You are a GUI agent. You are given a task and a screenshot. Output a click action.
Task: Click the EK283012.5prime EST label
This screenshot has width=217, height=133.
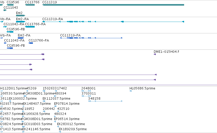71,124
